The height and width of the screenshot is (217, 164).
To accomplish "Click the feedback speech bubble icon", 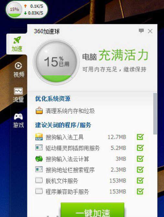I will (141, 31).
